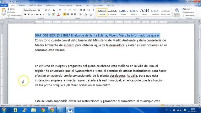Pick font color red A button
201x113 pixels.
click(x=58, y=14)
